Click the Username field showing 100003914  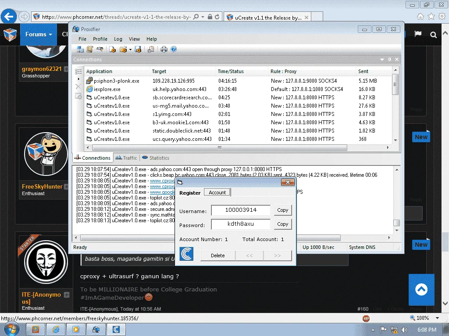(241, 210)
